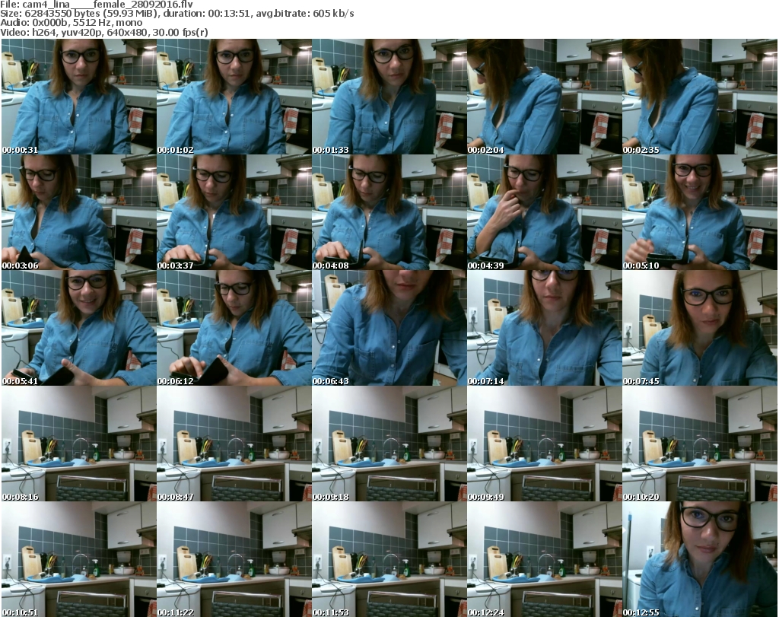Click the Audio line showing 5512 Hz mono
779x617 pixels.
tap(71, 23)
